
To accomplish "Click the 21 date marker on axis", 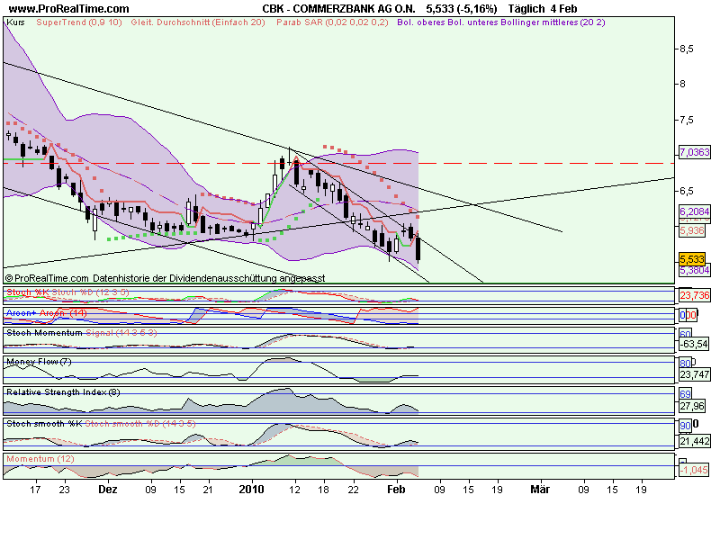I will click(x=208, y=490).
